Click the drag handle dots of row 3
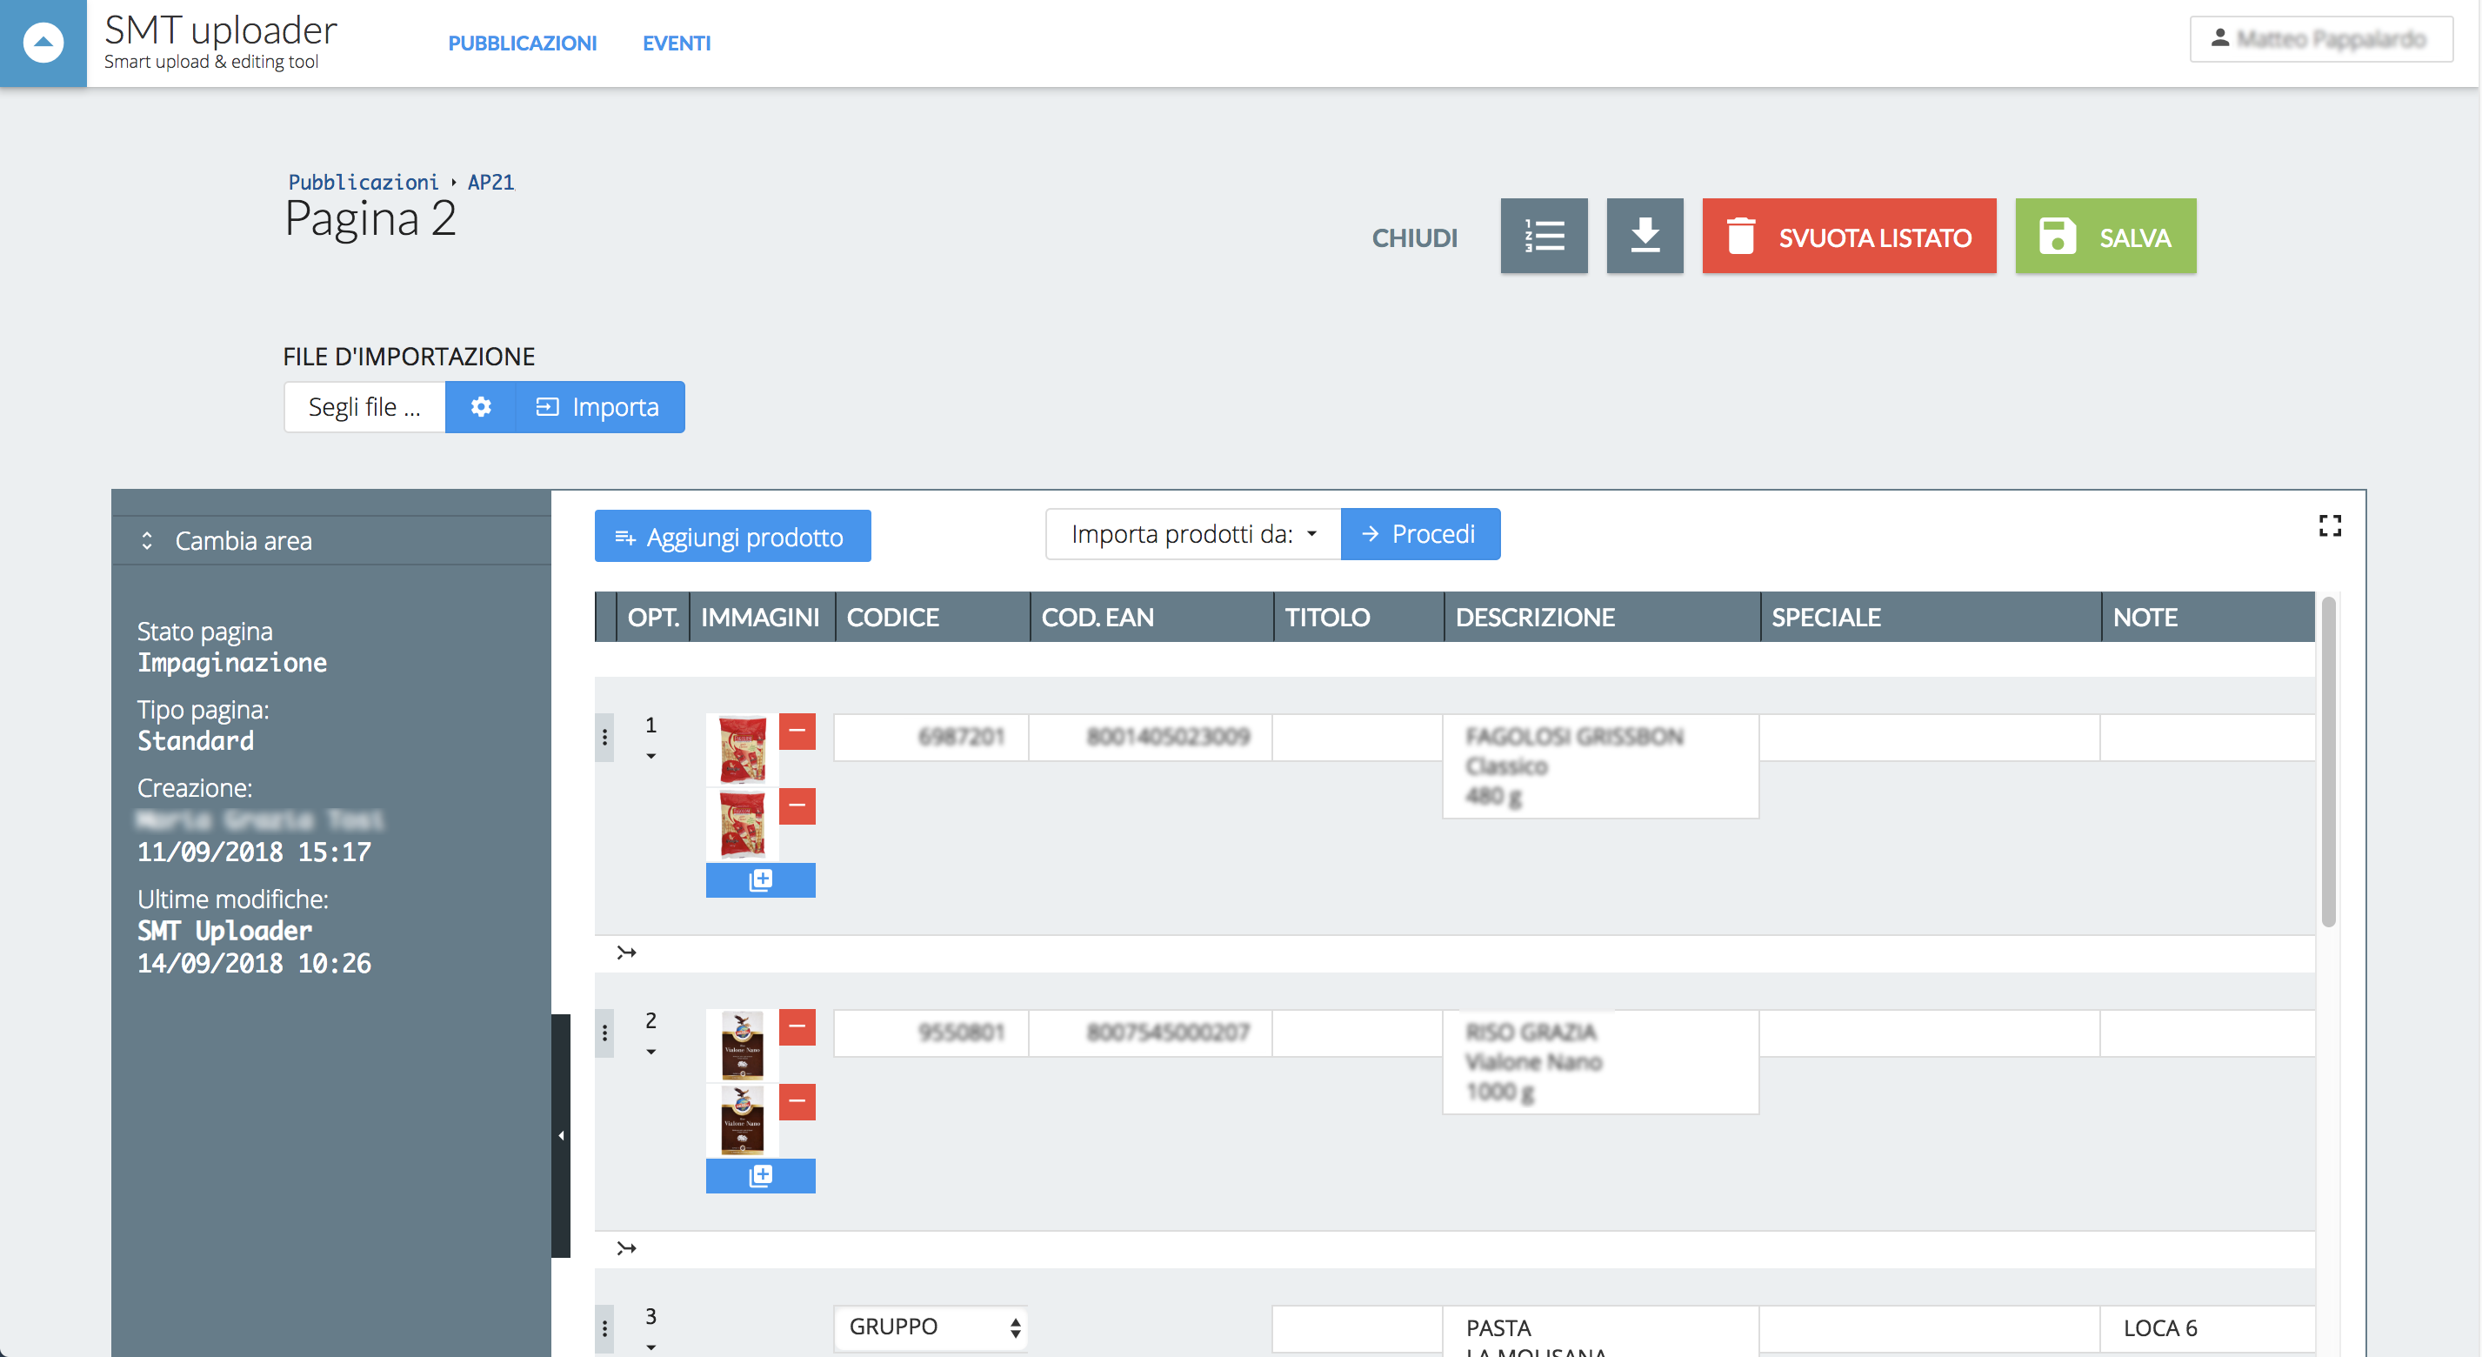The image size is (2482, 1357). click(604, 1330)
